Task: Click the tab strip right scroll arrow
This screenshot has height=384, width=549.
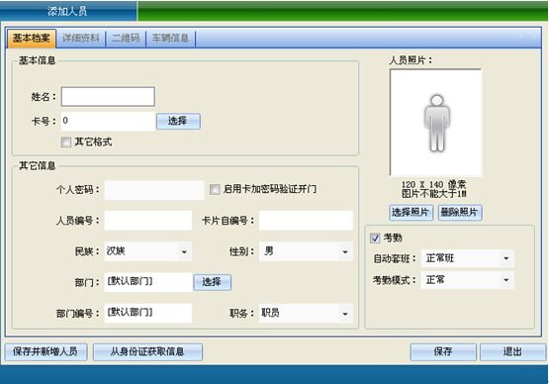Action: tap(534, 37)
